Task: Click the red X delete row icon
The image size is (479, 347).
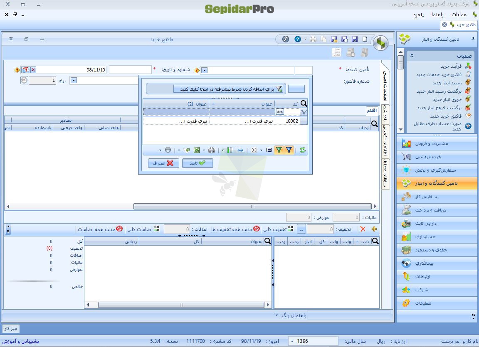Action: pos(363,229)
